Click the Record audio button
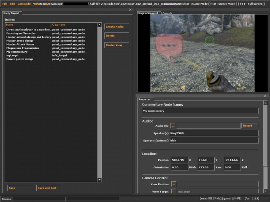 [x=250, y=125]
